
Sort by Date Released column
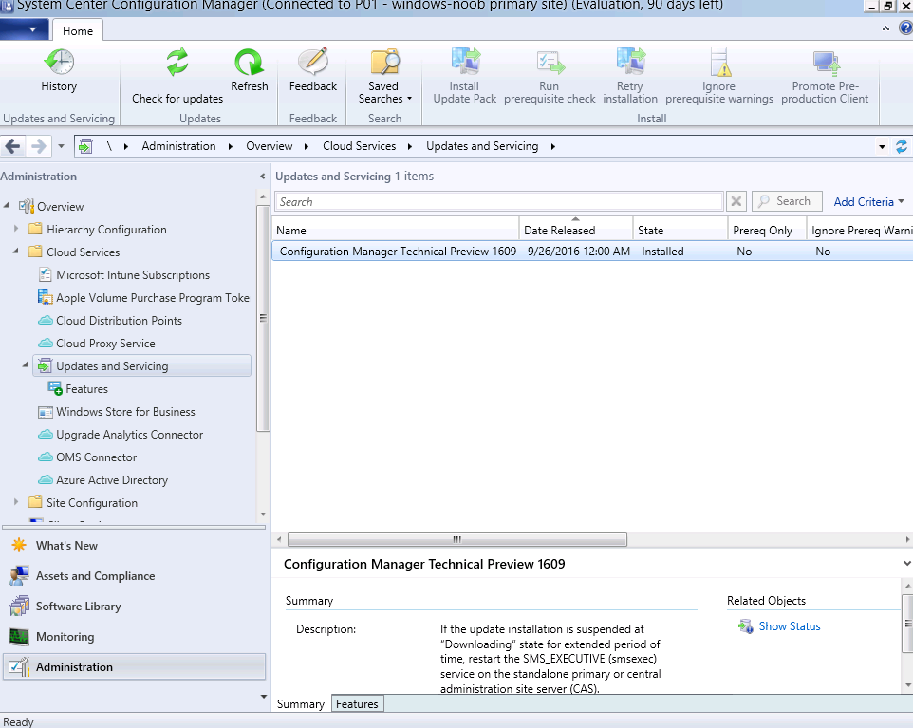click(576, 229)
